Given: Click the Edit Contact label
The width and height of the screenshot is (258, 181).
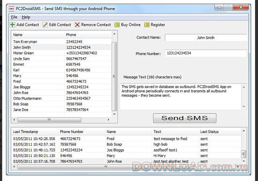Looking at the screenshot, I should 60,25.
